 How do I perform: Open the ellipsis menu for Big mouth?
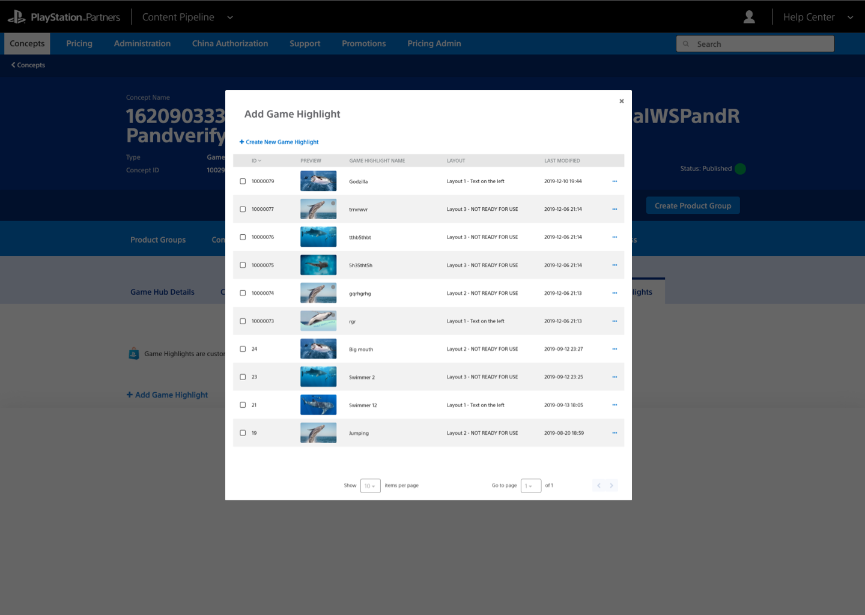click(x=615, y=349)
